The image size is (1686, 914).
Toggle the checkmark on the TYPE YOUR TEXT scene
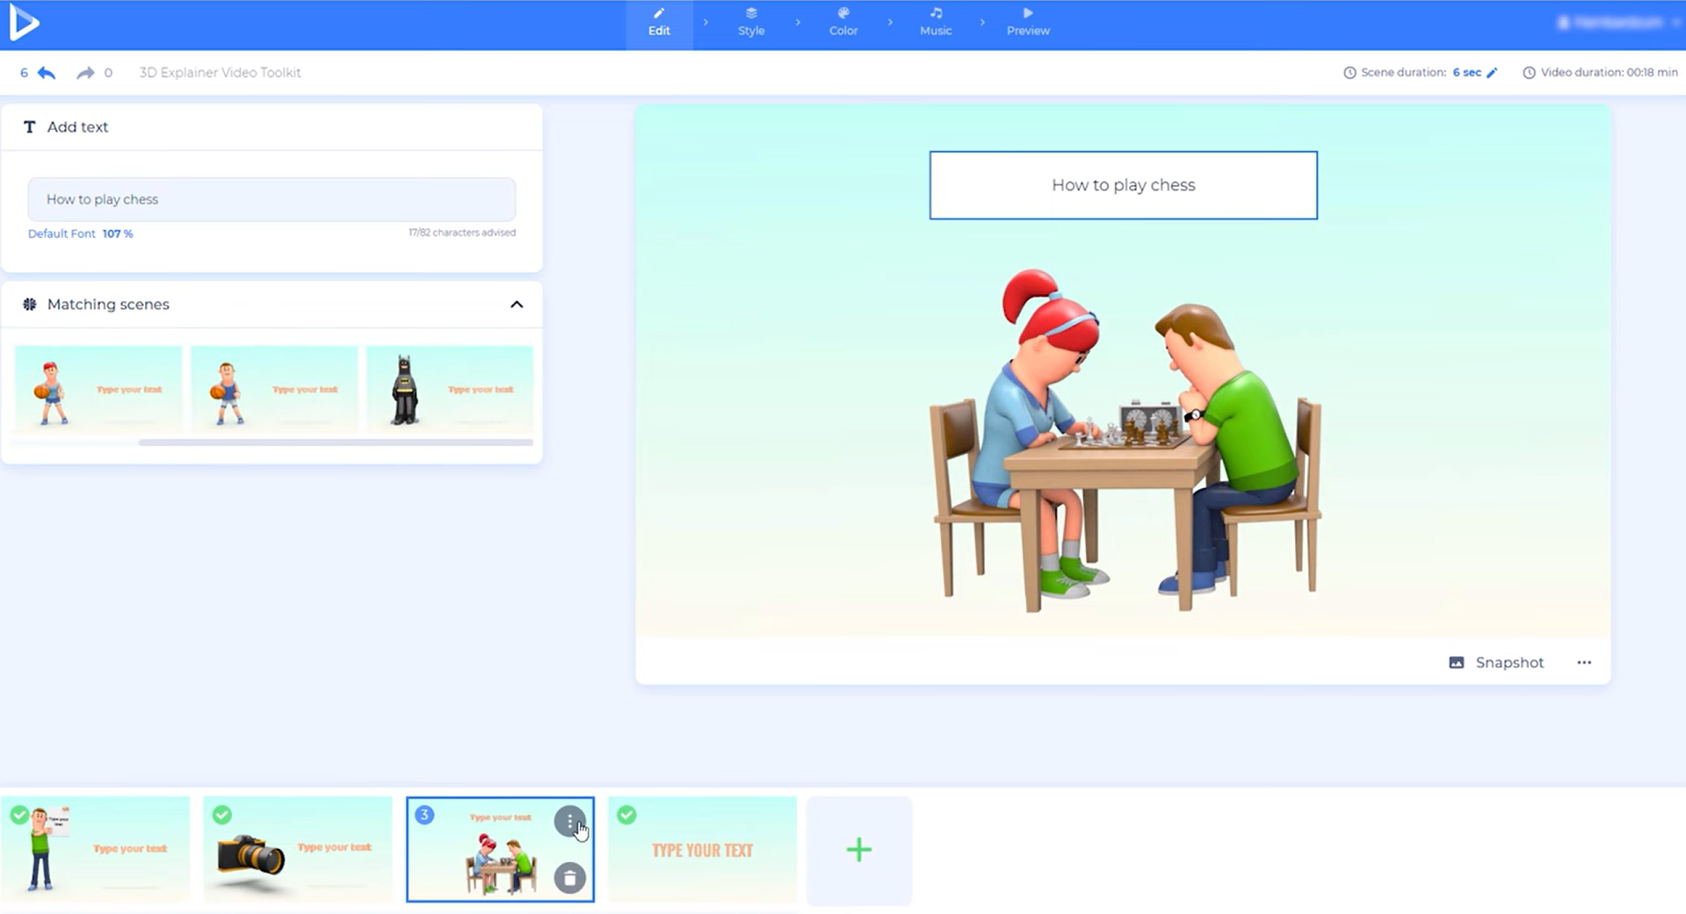[x=626, y=815]
